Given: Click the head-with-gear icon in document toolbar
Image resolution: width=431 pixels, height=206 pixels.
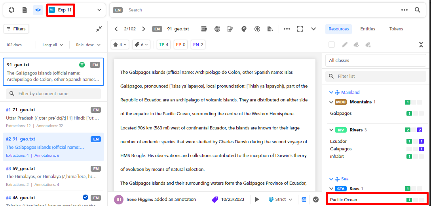Looking at the screenshot, I should pos(244,29).
